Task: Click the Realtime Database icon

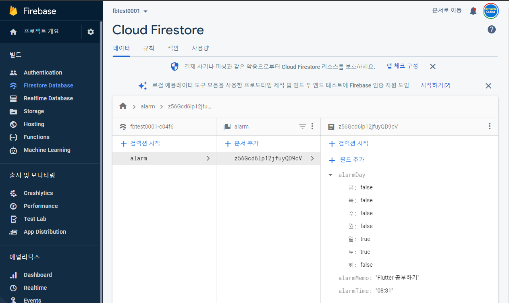Action: [13, 98]
